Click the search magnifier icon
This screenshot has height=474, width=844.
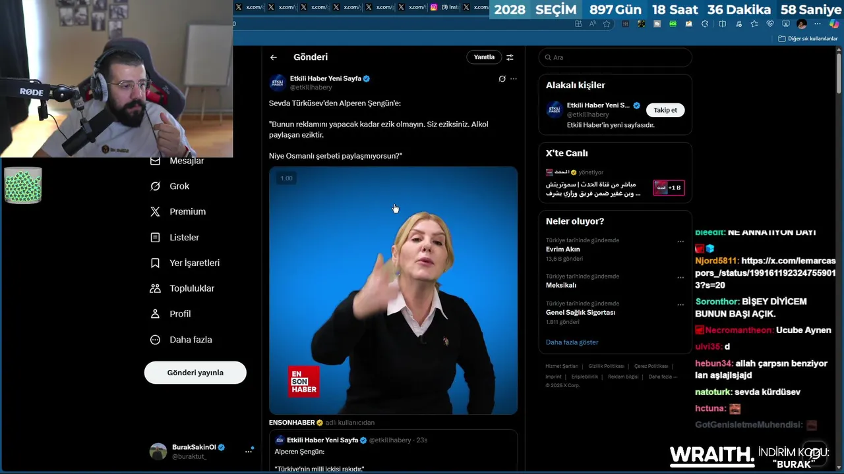[x=547, y=57]
